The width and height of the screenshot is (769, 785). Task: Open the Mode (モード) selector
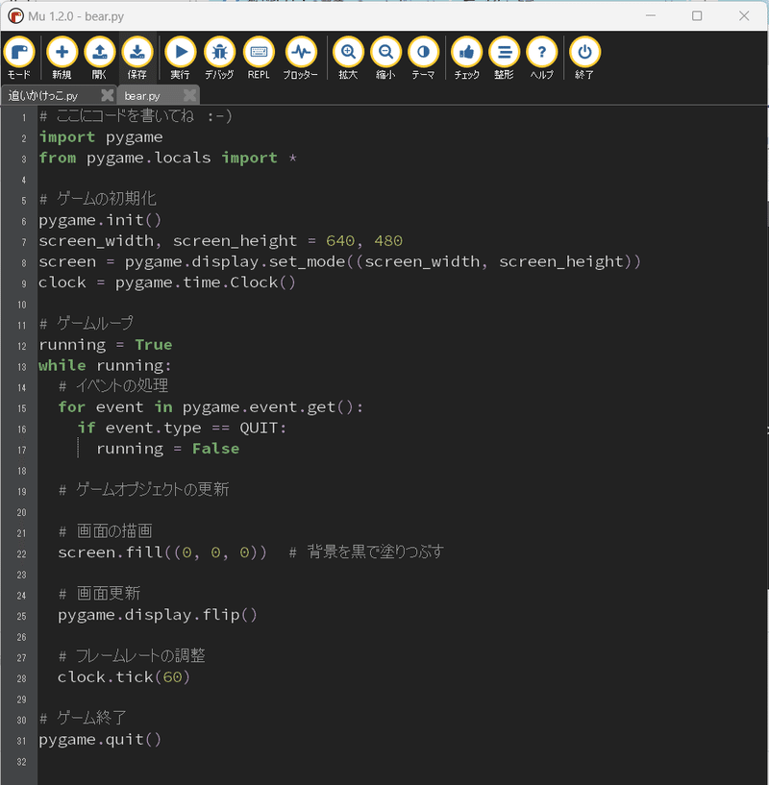[19, 58]
